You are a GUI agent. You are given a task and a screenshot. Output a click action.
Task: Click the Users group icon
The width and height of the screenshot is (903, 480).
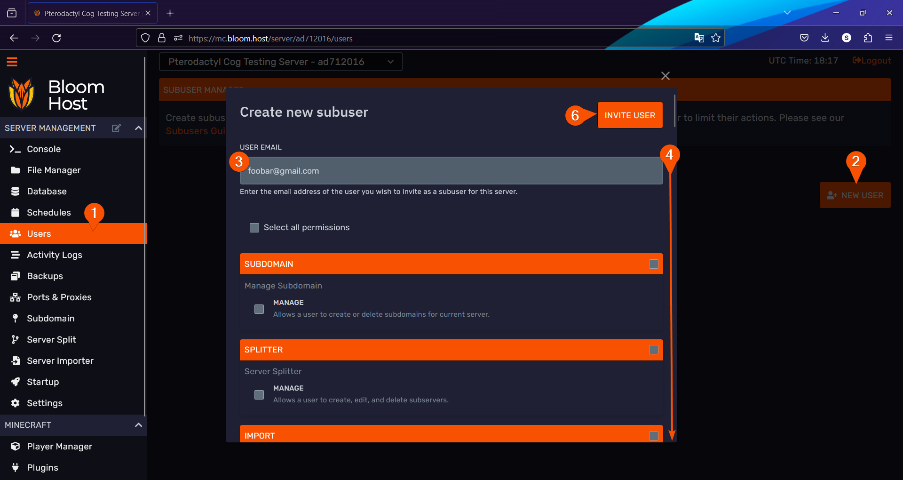[15, 234]
